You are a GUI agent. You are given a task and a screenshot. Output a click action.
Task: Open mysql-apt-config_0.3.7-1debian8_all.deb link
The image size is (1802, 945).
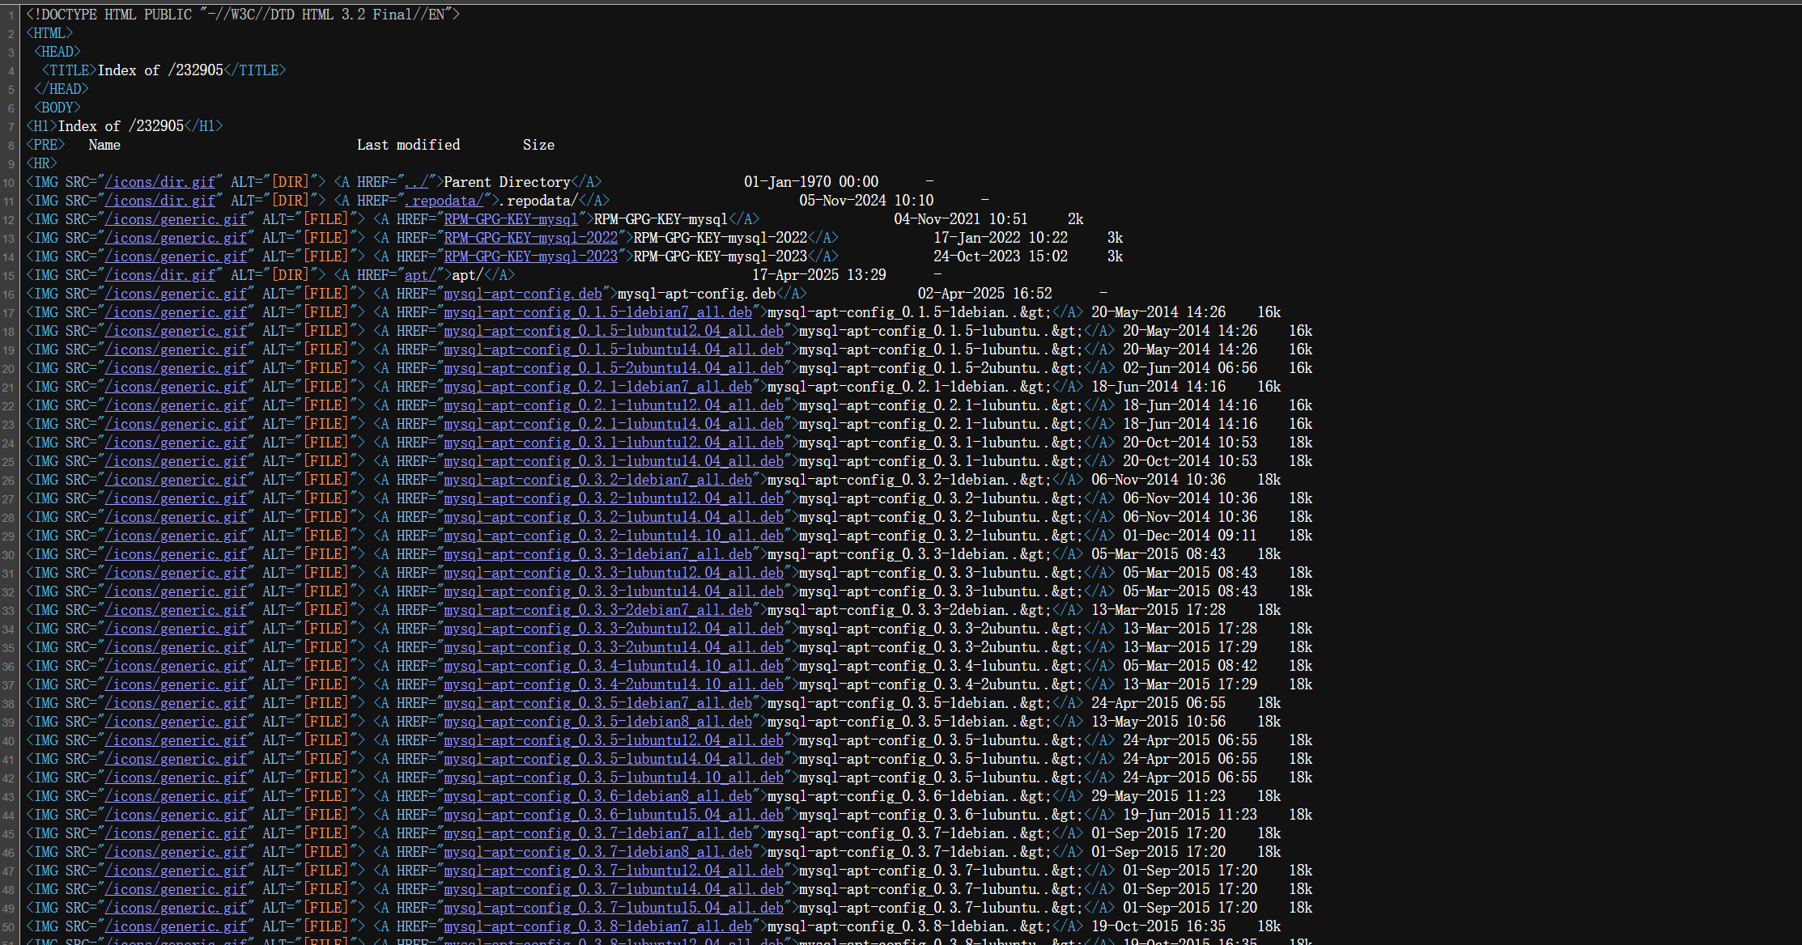(597, 852)
